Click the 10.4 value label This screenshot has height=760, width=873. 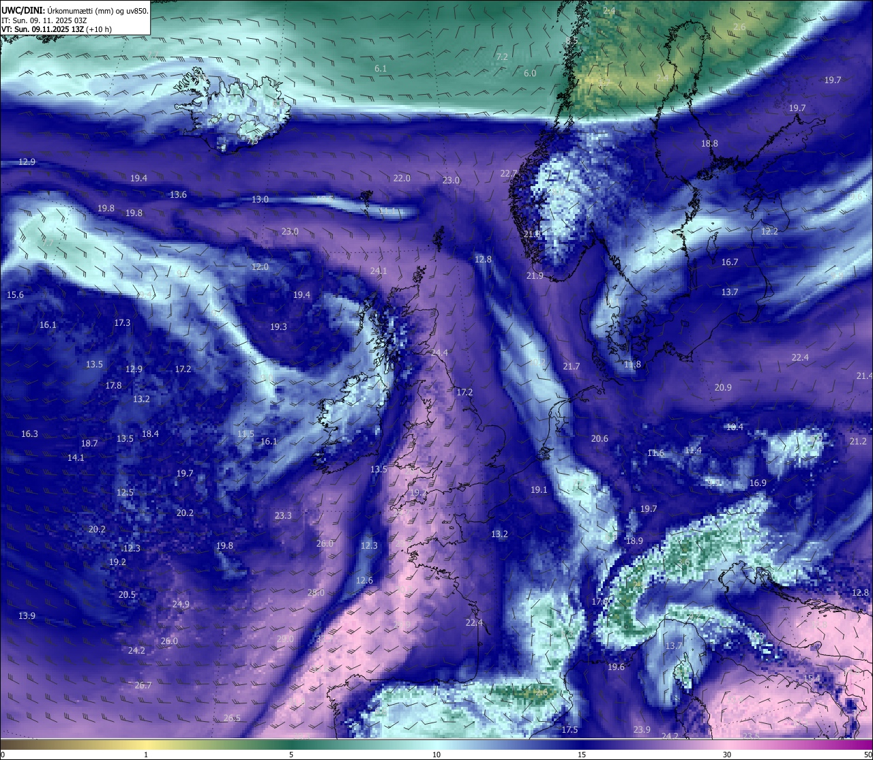(x=735, y=427)
